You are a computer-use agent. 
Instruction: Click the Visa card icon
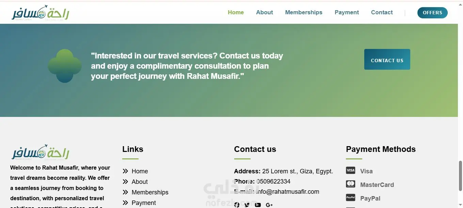(x=350, y=171)
